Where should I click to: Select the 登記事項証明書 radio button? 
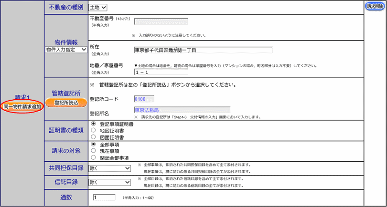pyautogui.click(x=93, y=124)
